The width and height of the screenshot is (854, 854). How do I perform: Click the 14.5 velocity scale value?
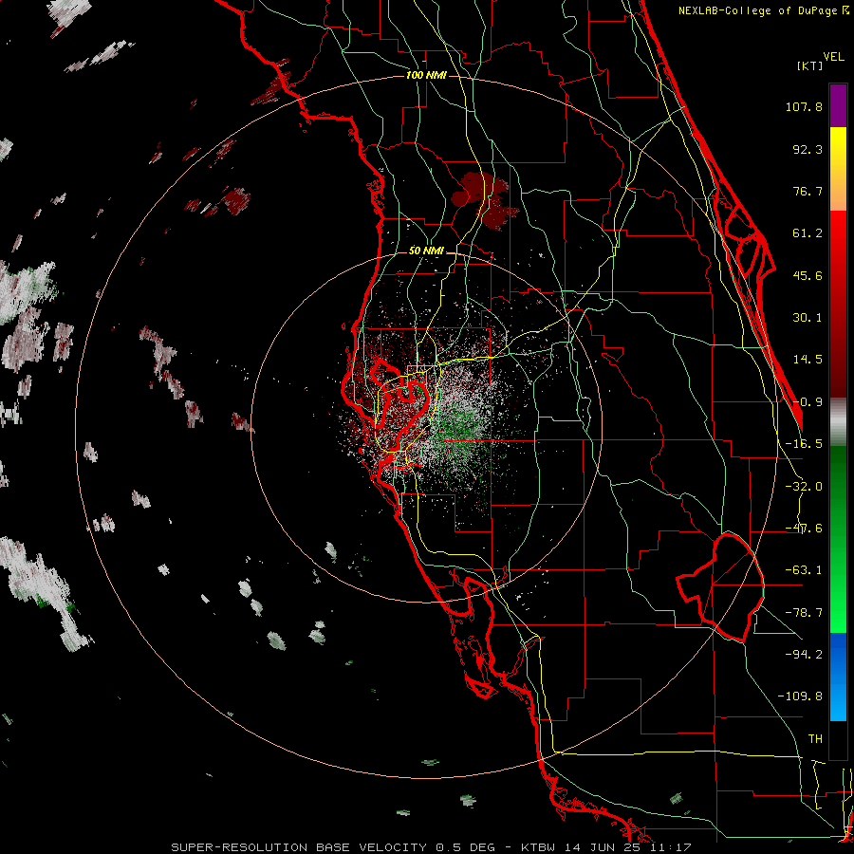click(808, 360)
